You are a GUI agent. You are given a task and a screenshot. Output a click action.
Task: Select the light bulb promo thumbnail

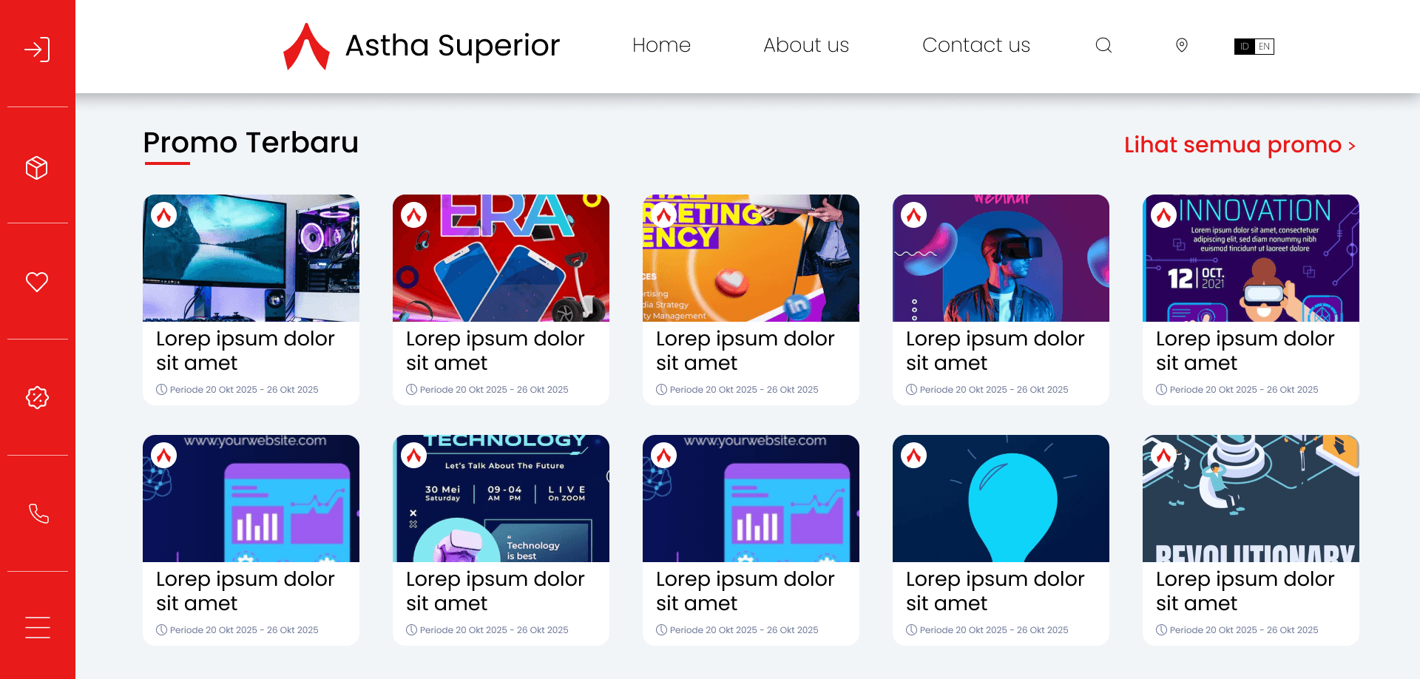click(x=1001, y=499)
